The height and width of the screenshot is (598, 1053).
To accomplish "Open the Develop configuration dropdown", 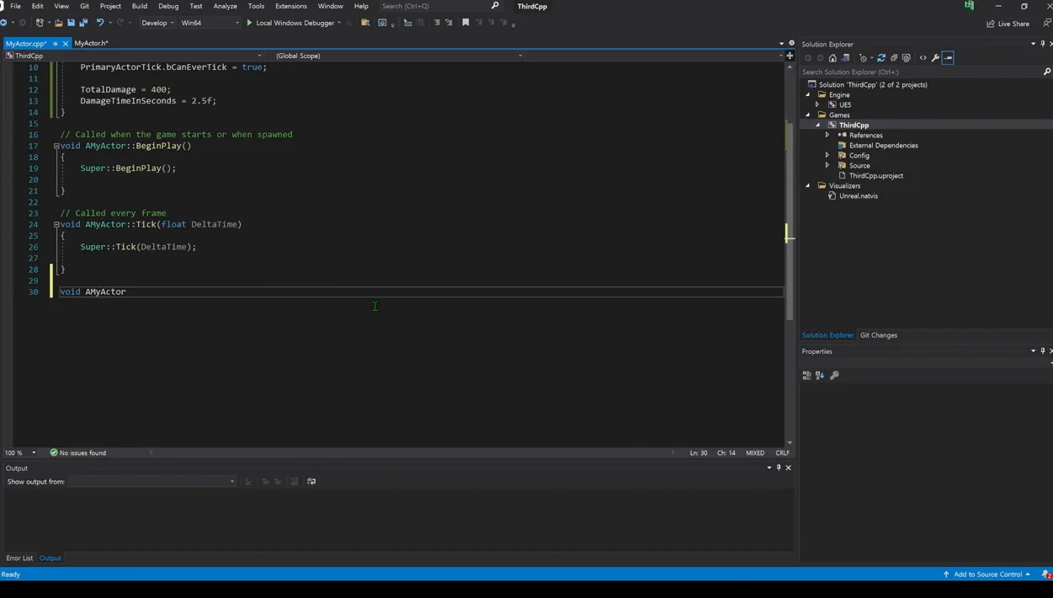I will tap(157, 23).
